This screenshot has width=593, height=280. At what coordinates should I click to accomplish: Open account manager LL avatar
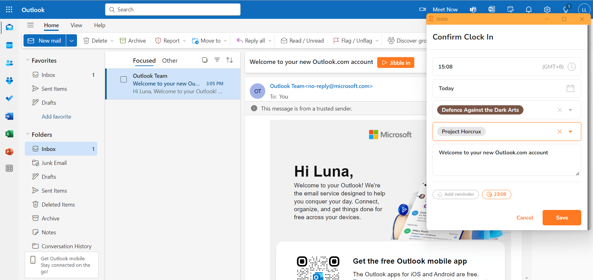pos(584,10)
